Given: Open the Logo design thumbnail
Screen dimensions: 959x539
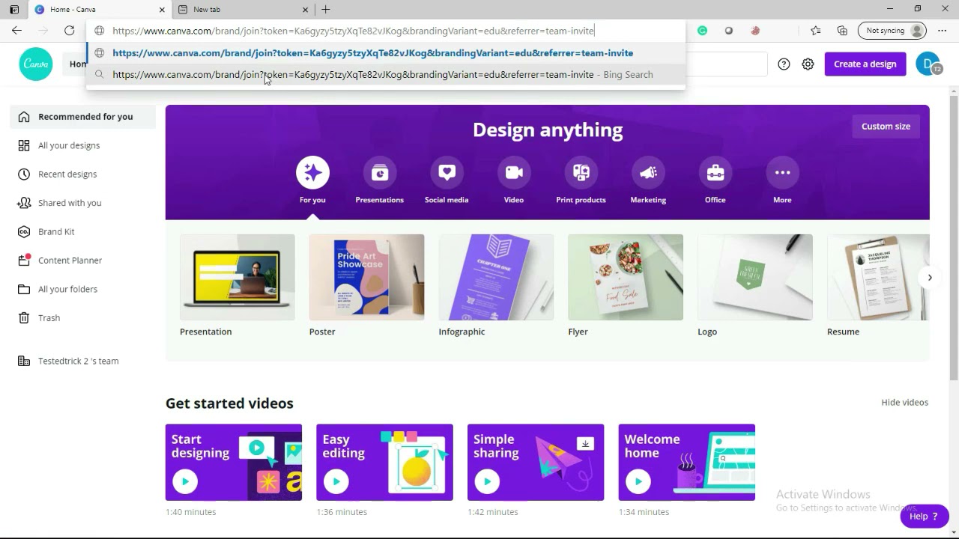Looking at the screenshot, I should (755, 278).
